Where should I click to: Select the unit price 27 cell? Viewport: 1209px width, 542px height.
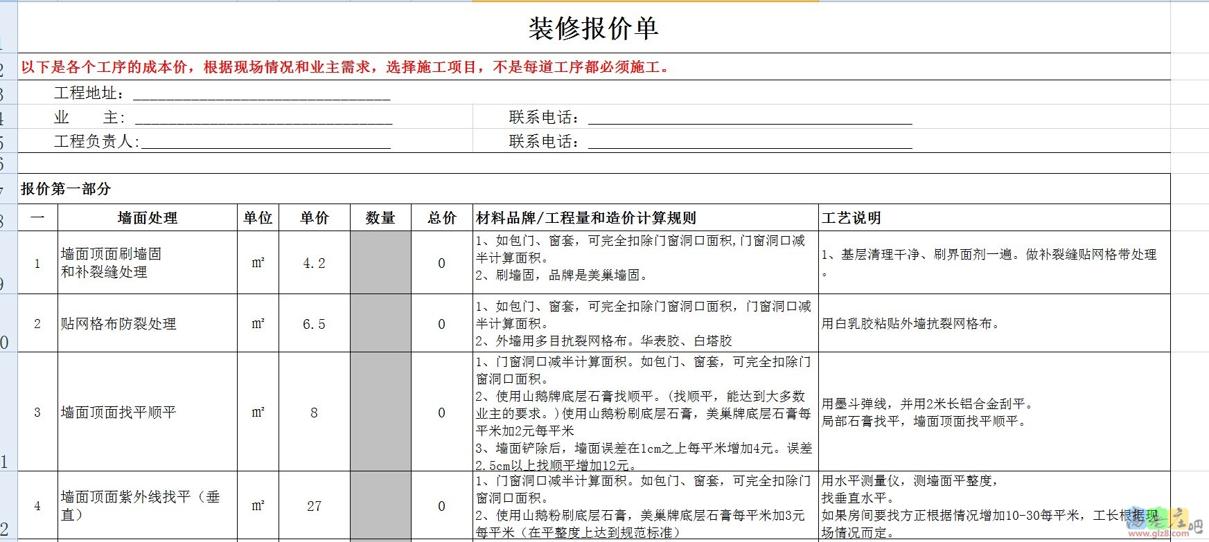(x=314, y=506)
